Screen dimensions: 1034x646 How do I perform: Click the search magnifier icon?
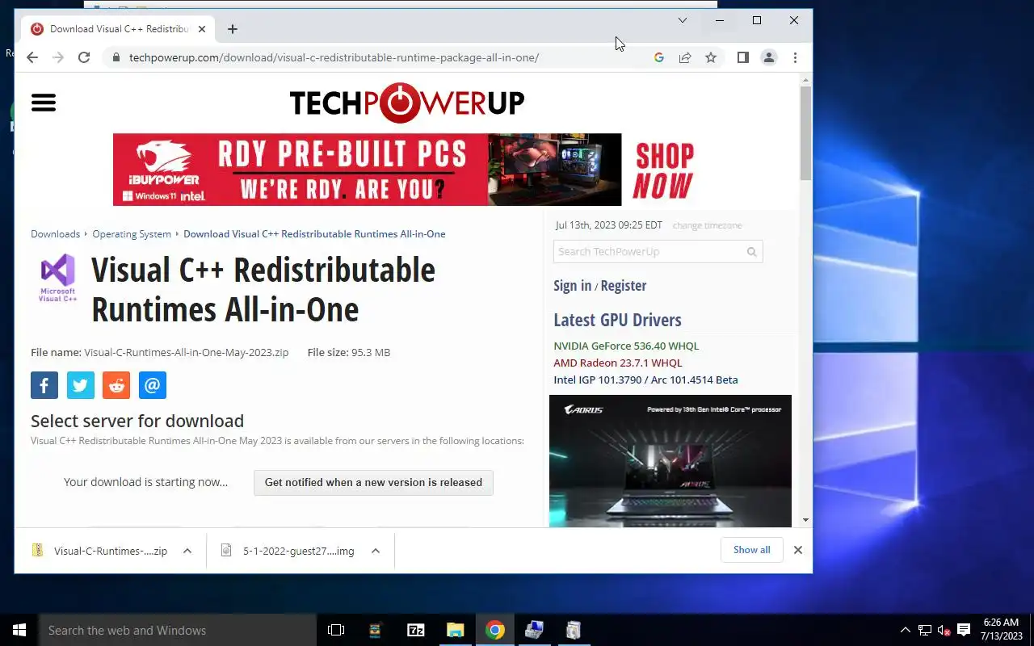[x=751, y=252]
